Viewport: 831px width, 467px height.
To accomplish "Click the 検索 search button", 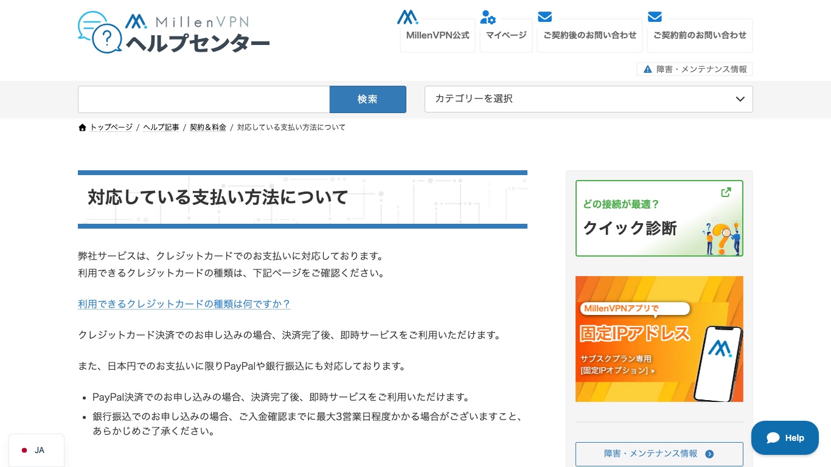I will click(367, 99).
